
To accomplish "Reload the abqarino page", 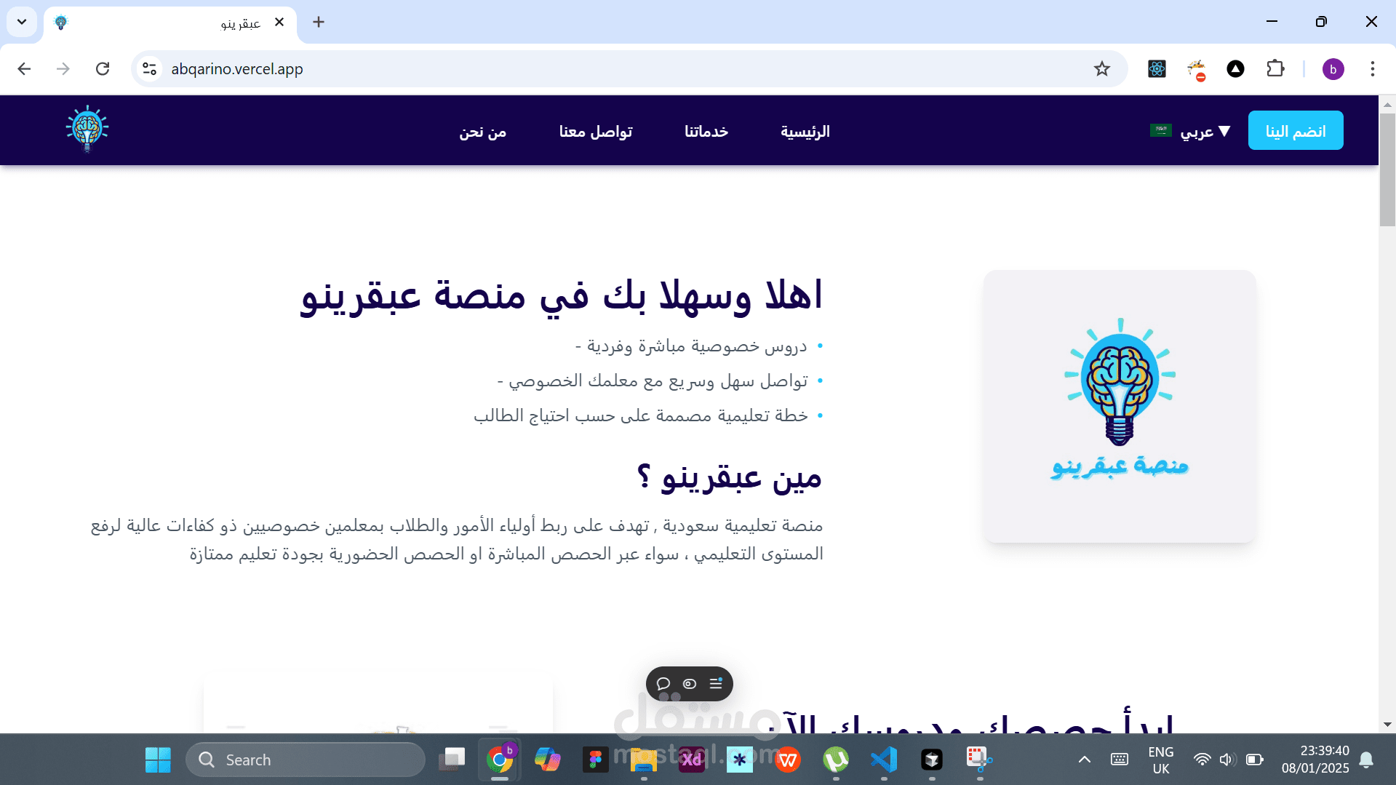I will tap(103, 69).
